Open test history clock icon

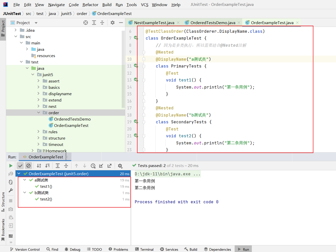(x=93, y=166)
